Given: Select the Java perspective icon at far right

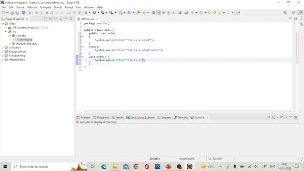Looking at the screenshot, I should (301, 13).
